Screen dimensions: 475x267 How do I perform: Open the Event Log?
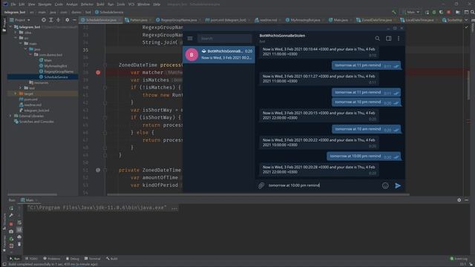click(459, 259)
